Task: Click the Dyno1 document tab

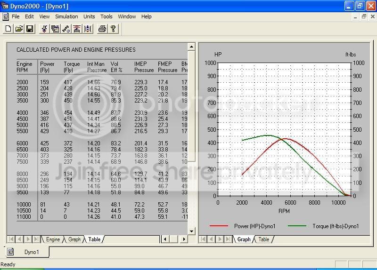Action: (27, 252)
